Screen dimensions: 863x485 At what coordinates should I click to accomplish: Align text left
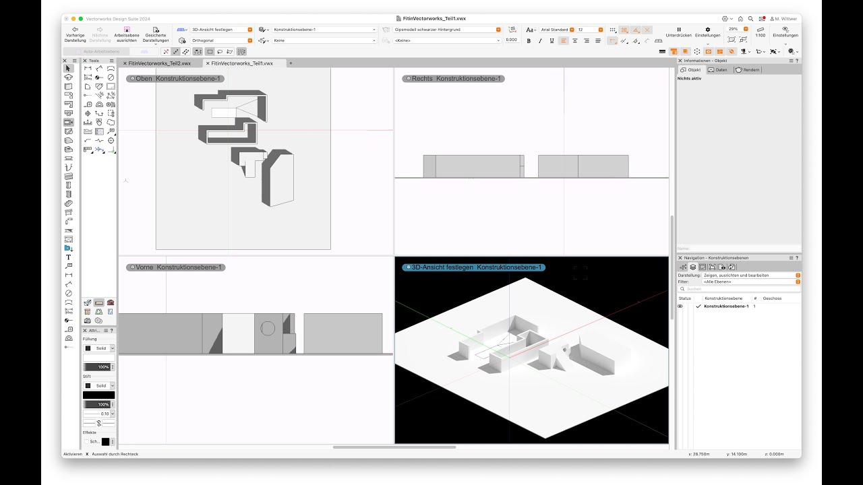coord(564,40)
